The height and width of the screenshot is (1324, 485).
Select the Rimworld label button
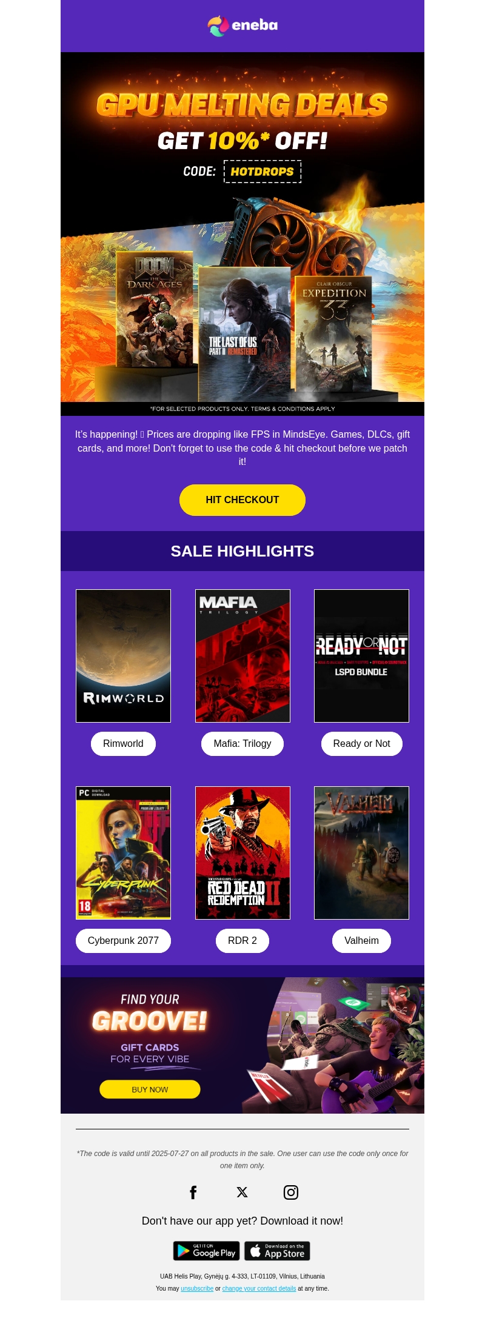[123, 744]
